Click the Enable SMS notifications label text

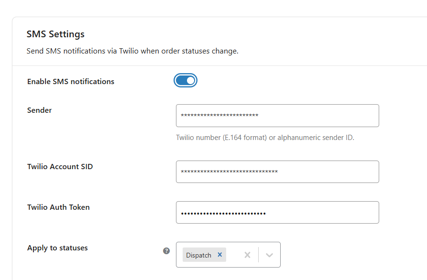pyautogui.click(x=71, y=82)
